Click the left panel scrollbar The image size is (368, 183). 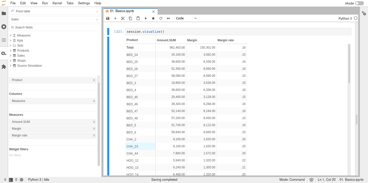point(99,124)
